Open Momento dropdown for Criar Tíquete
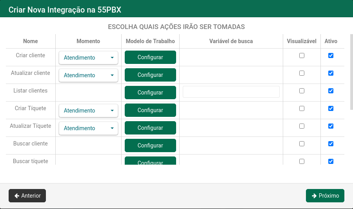353x209 pixels. (x=88, y=111)
